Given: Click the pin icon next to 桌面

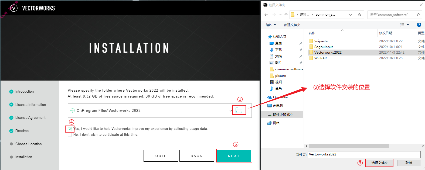Looking at the screenshot, I should (x=301, y=43).
